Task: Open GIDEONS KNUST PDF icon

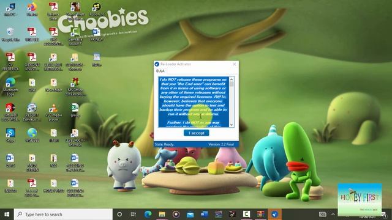Action: click(32, 62)
